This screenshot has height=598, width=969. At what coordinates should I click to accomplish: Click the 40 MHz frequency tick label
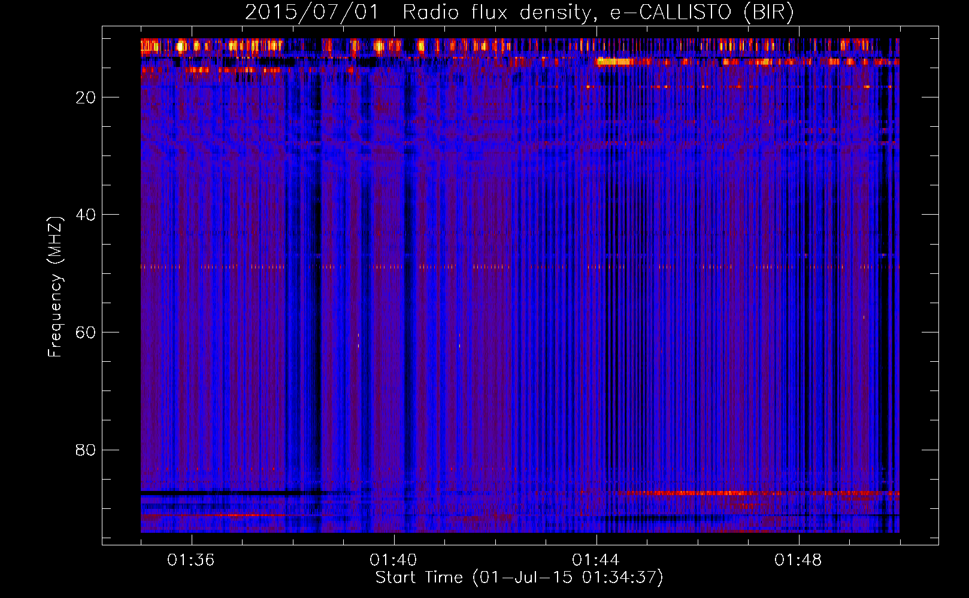point(86,215)
